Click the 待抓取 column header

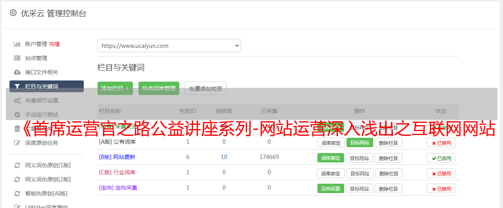point(224,111)
